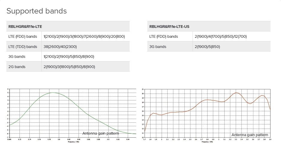Select value 2(1900)/4(1700)/5(850)/12(700)

click(221, 37)
